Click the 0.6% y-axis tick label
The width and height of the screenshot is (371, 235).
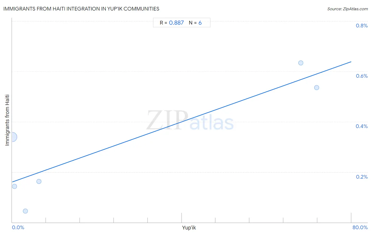click(362, 76)
